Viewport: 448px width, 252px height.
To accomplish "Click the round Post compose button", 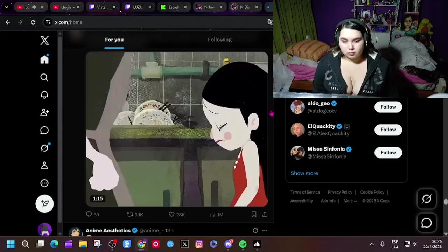I will 44,203.
